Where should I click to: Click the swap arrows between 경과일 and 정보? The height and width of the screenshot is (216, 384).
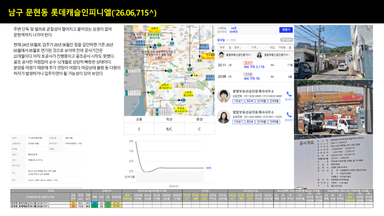click(228, 40)
